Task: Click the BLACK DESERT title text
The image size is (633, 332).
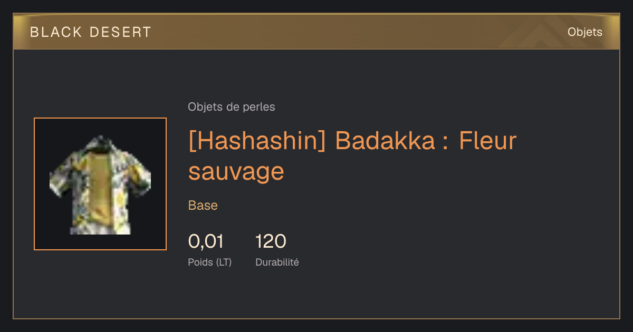Action: [91, 32]
